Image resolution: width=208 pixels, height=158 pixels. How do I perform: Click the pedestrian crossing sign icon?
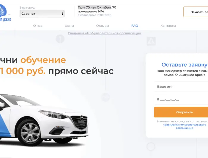tap(151, 41)
